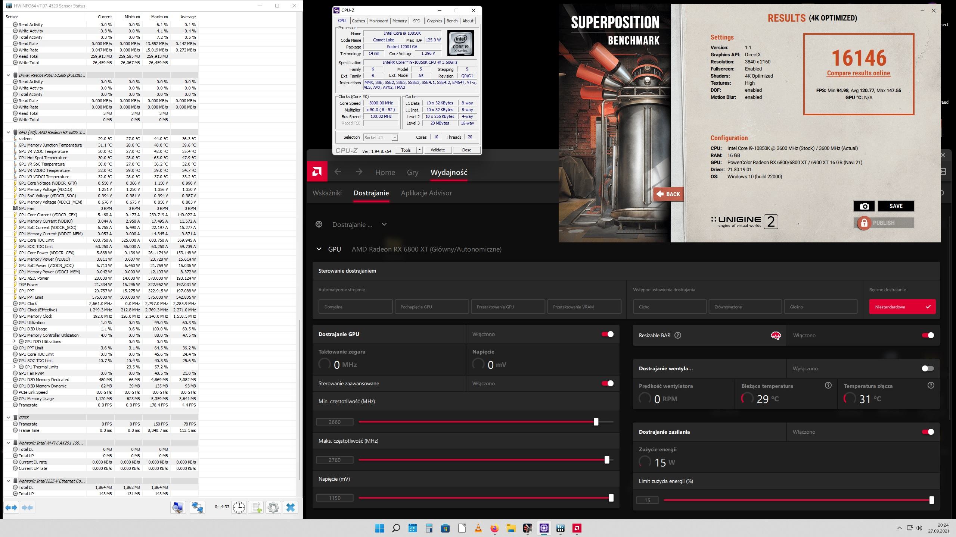
Task: Click the globe icon beside Dostrajanie dropdown
Action: click(319, 224)
